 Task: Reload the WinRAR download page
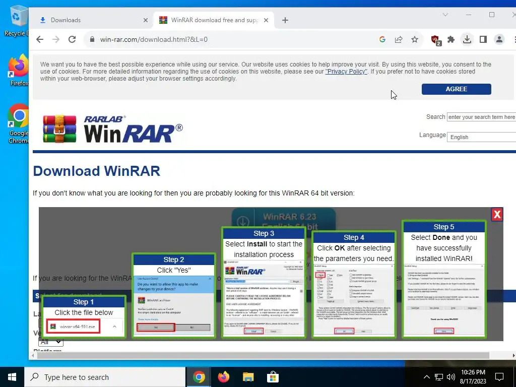click(72, 39)
